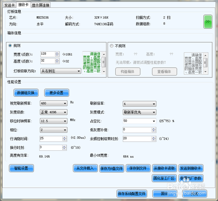Click the 构造箱体 button
The width and height of the screenshot is (218, 201).
pyautogui.click(x=128, y=72)
